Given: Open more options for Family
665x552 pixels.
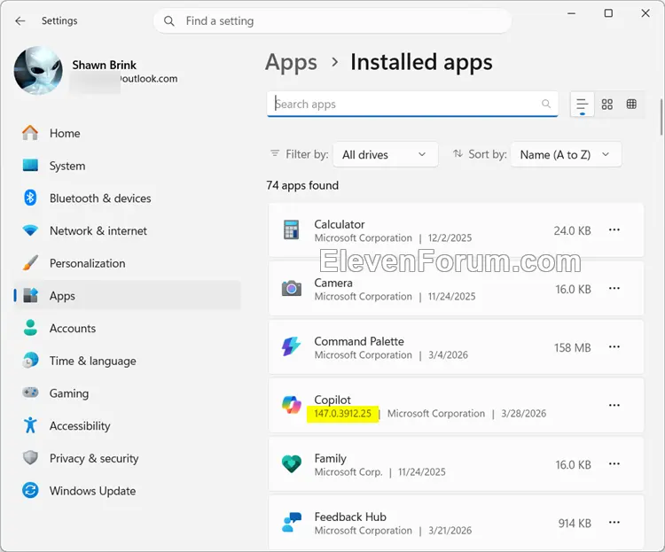Looking at the screenshot, I should coord(614,463).
